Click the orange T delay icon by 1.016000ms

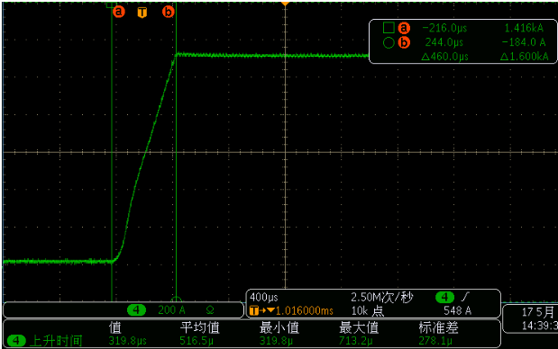point(254,310)
